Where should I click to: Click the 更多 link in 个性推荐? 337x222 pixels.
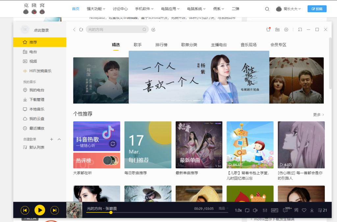319,115
